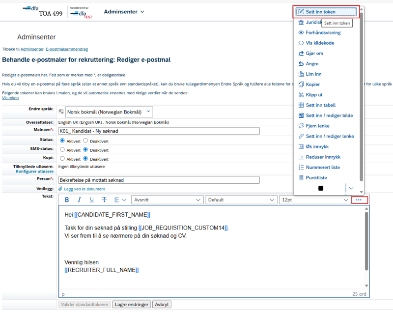Select Aktivert for Kopi
This screenshot has width=393, height=313.
tap(62, 159)
